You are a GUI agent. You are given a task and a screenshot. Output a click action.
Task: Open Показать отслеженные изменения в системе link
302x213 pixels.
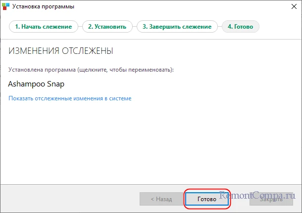pyautogui.click(x=70, y=98)
